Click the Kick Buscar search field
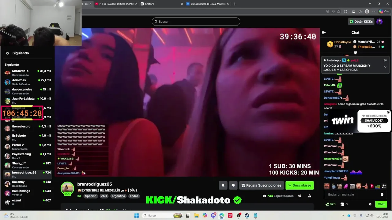392x220 pixels. (x=196, y=21)
